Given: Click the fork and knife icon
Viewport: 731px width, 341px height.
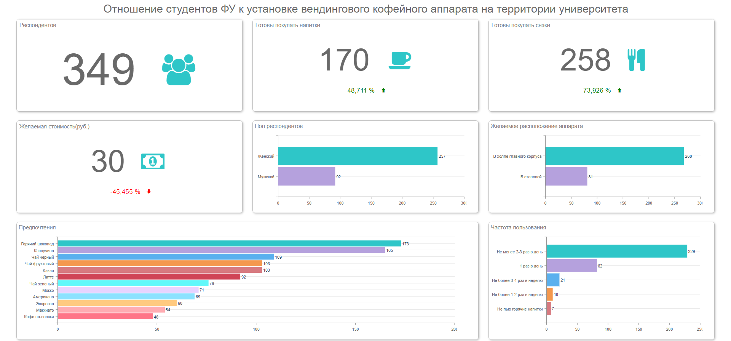Looking at the screenshot, I should point(636,60).
